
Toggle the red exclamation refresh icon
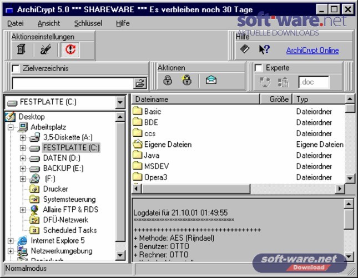tap(70, 49)
